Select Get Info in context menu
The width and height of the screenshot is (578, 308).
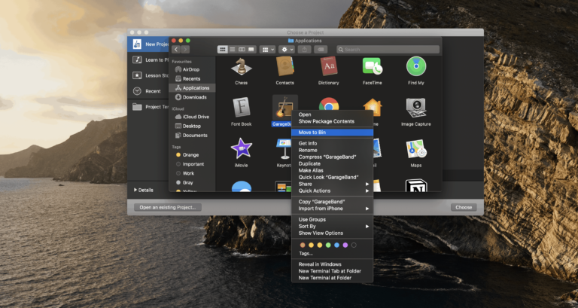[x=308, y=143]
